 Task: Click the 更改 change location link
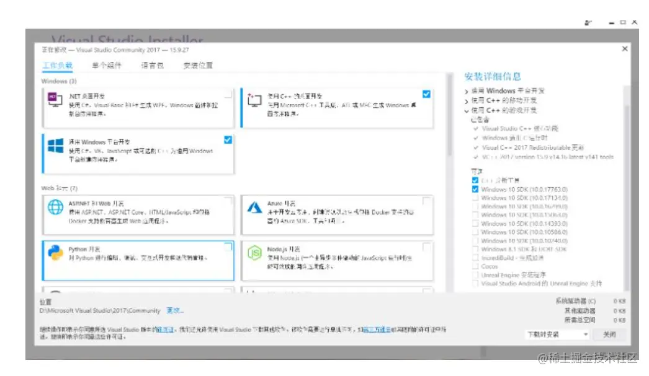[175, 310]
